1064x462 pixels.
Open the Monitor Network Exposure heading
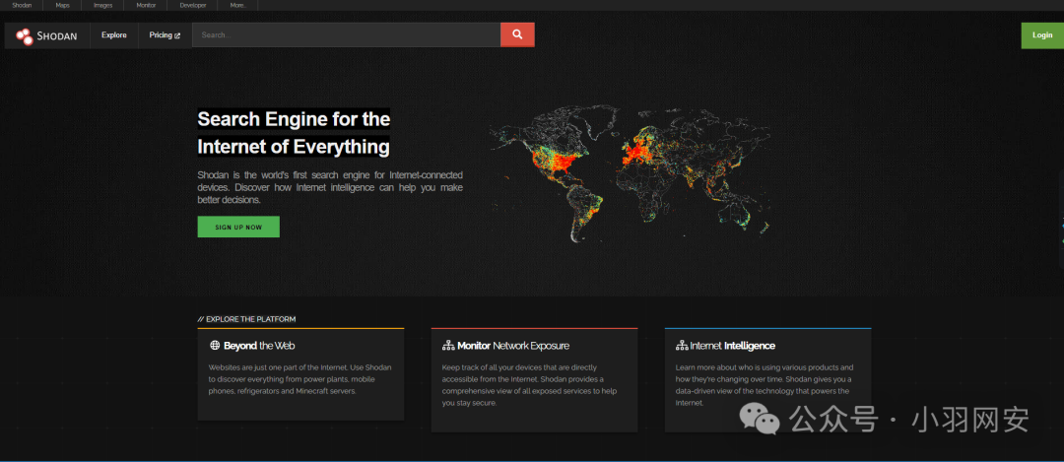513,346
